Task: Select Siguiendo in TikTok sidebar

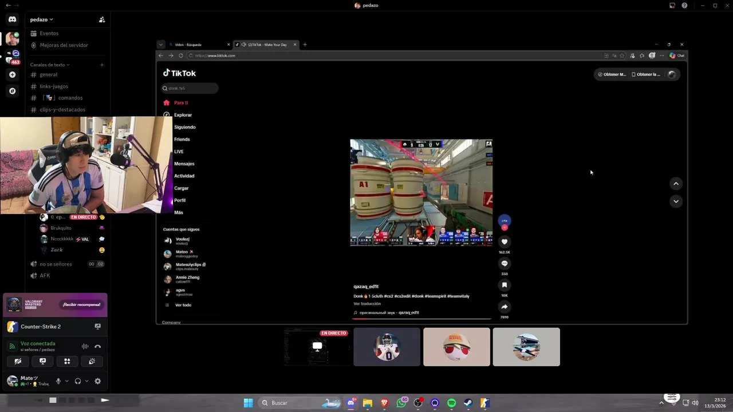Action: pos(184,127)
